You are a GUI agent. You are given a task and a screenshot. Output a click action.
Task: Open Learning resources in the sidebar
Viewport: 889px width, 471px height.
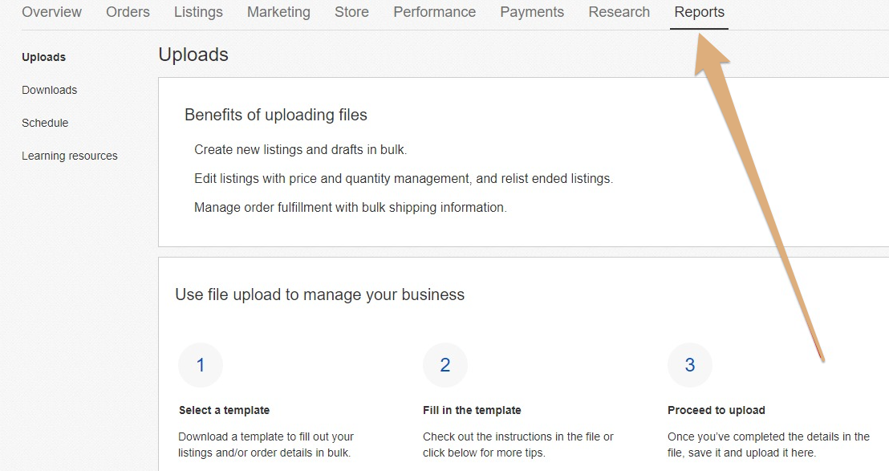point(70,156)
